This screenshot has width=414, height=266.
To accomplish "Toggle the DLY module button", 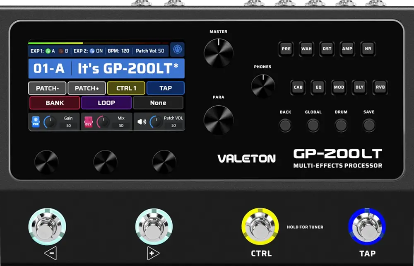I will [359, 87].
